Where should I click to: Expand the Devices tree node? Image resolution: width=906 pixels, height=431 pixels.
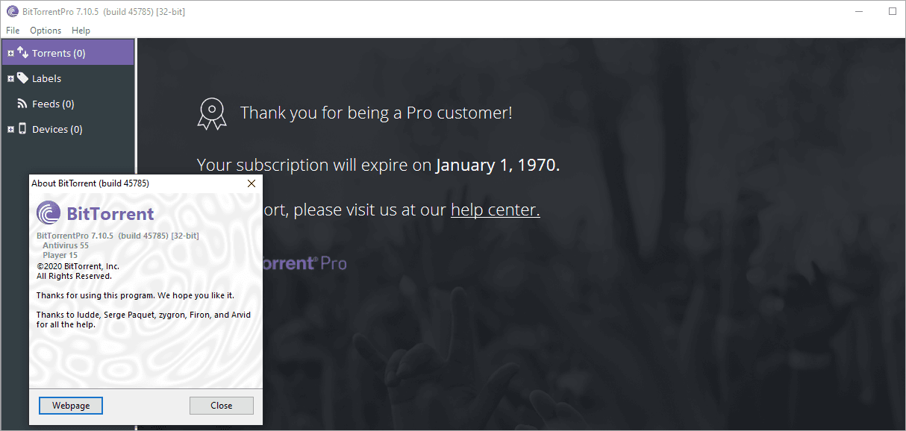(x=10, y=128)
